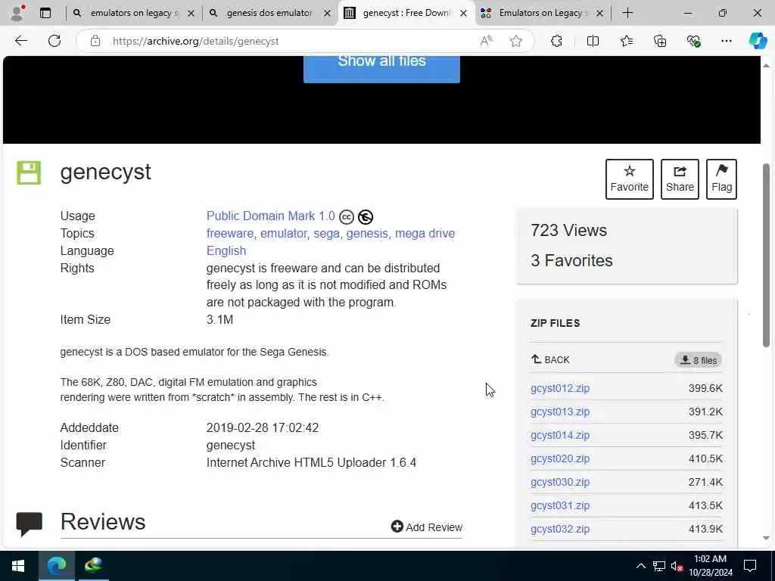Go back with the browser back arrow

pyautogui.click(x=20, y=41)
